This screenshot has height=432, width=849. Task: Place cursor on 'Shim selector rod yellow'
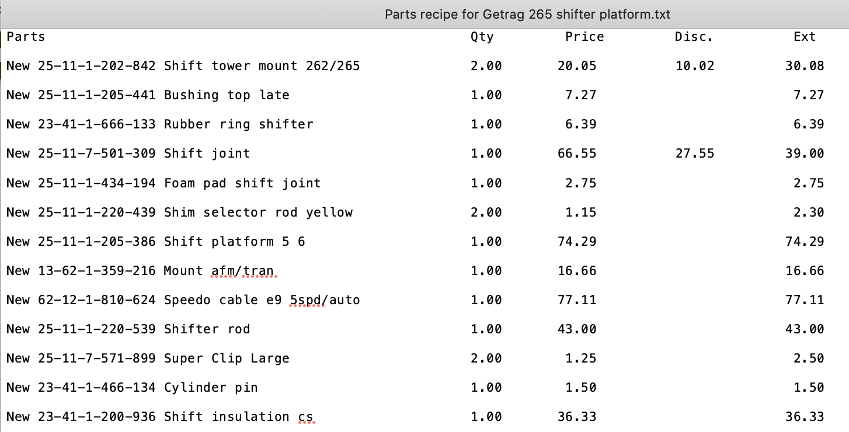click(x=258, y=212)
